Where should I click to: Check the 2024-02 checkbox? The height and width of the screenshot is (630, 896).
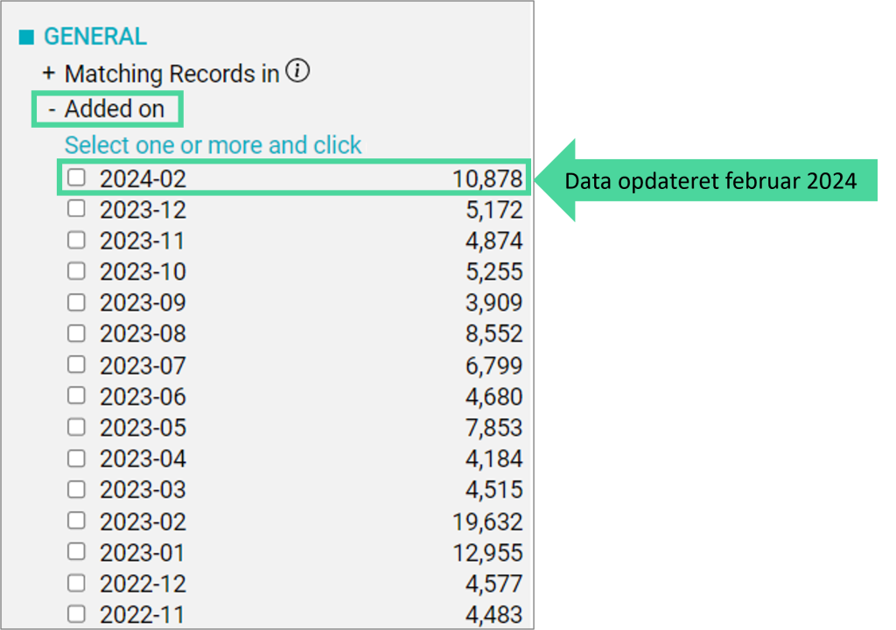[77, 178]
